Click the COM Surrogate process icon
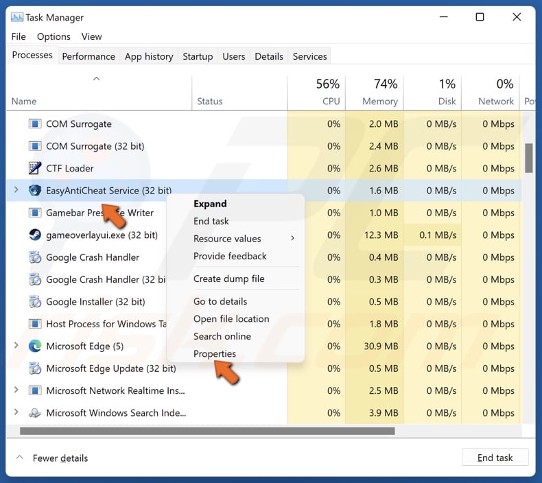 click(x=34, y=123)
